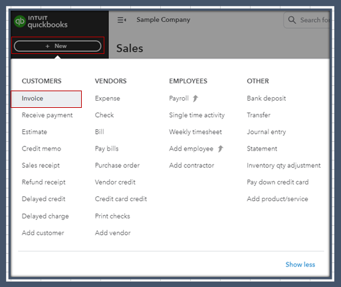
Task: Click the upgrade arrow beside Payroll
Action: 195,98
